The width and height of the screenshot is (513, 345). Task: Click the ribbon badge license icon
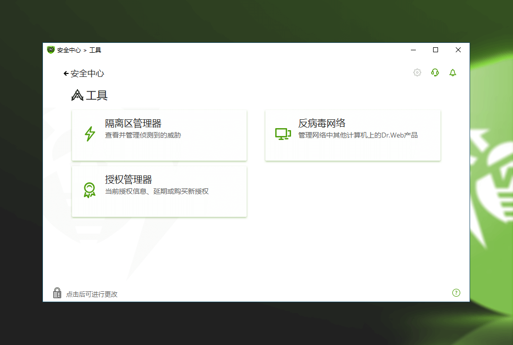(x=89, y=190)
